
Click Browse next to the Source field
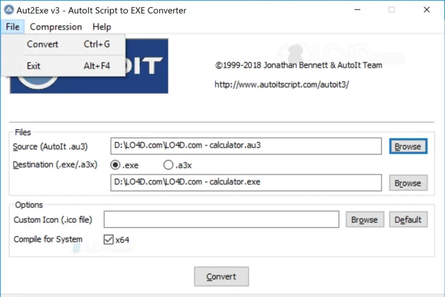408,146
